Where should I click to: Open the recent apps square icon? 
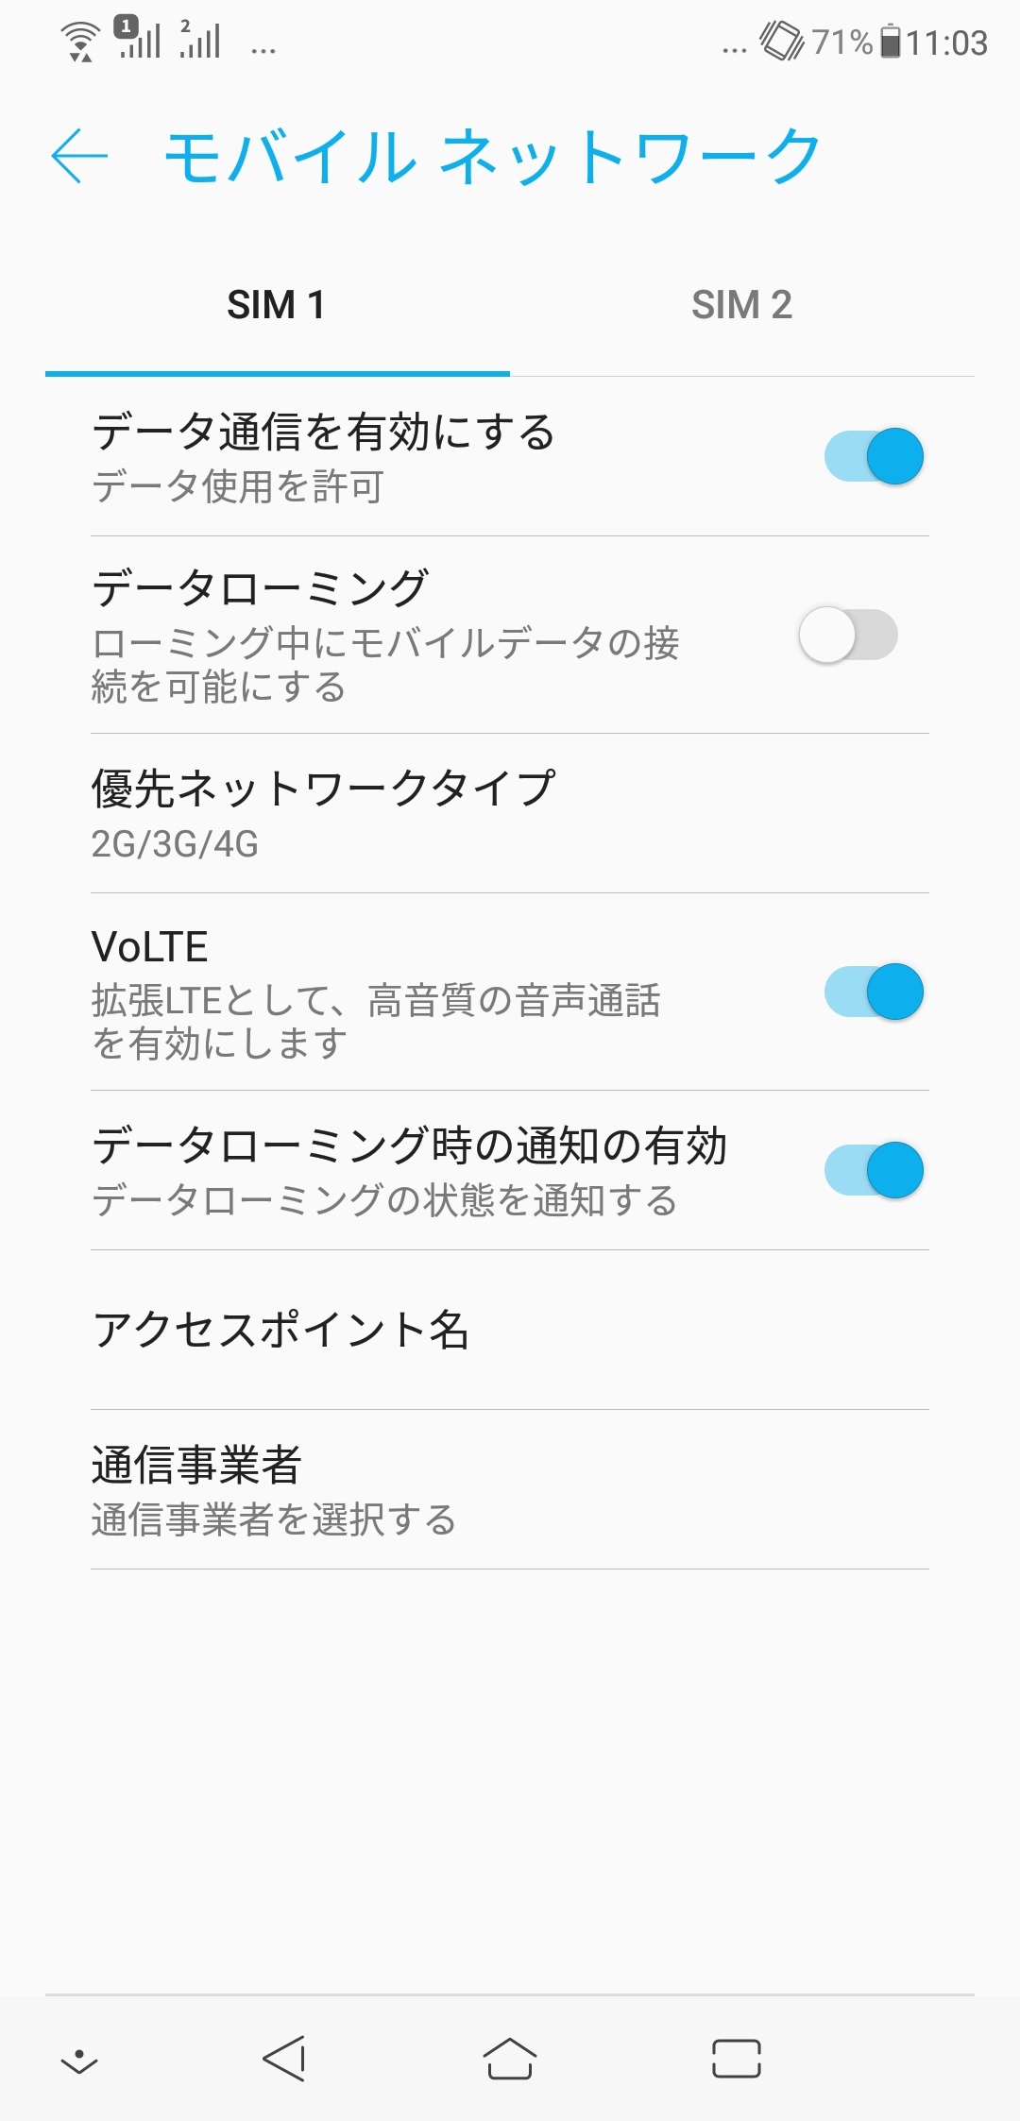click(x=736, y=2058)
